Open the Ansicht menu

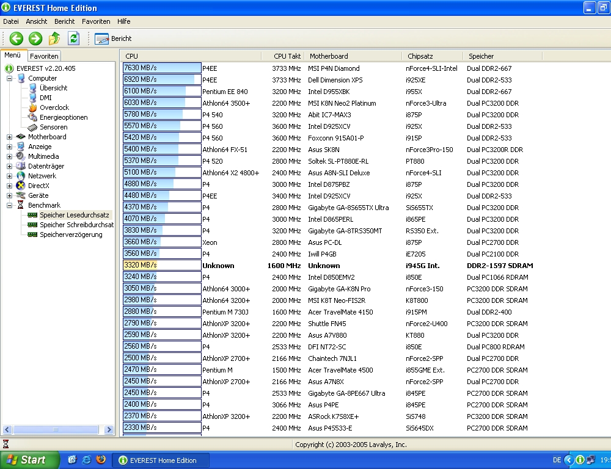tap(37, 21)
